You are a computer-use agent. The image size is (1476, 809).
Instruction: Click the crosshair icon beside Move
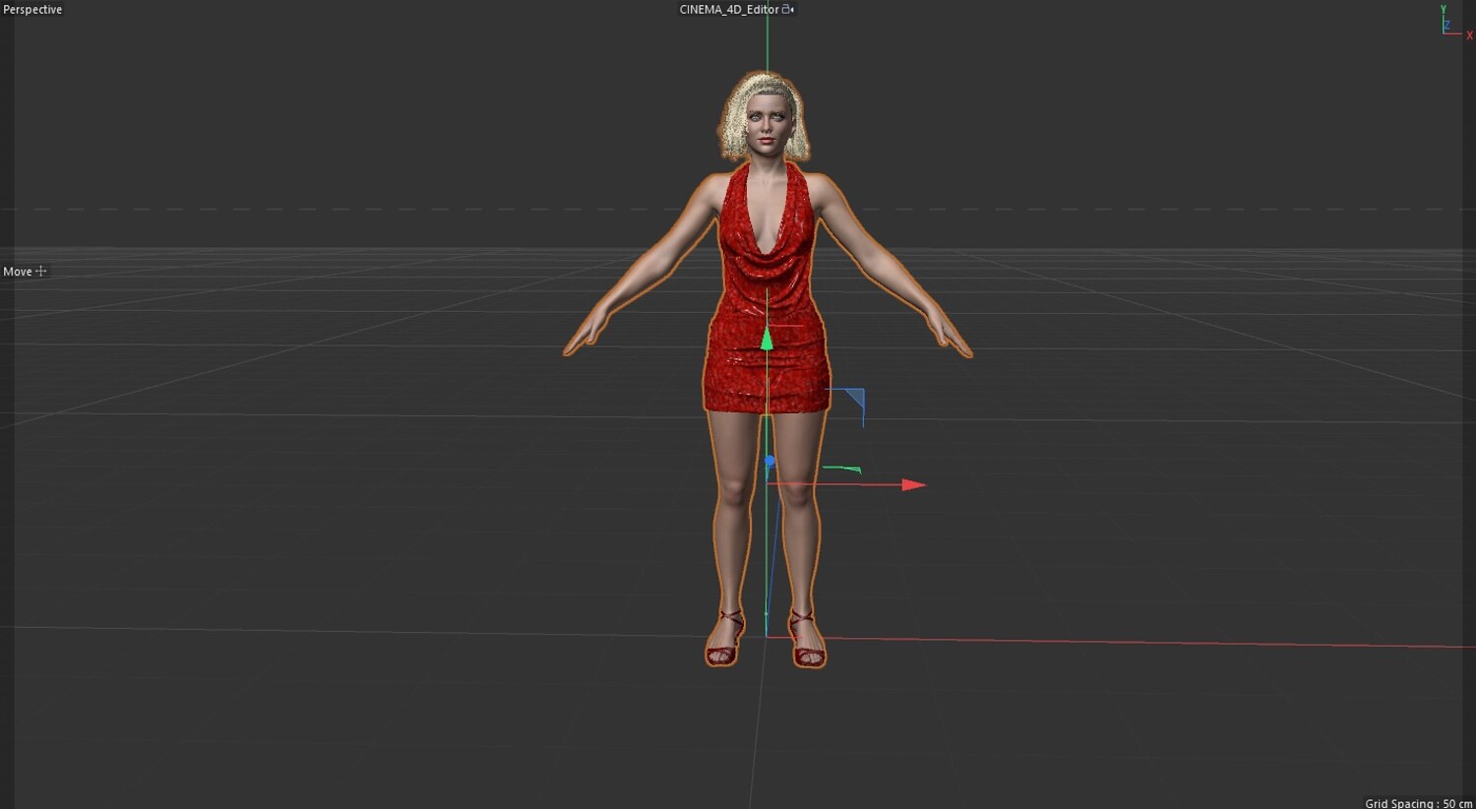[41, 272]
